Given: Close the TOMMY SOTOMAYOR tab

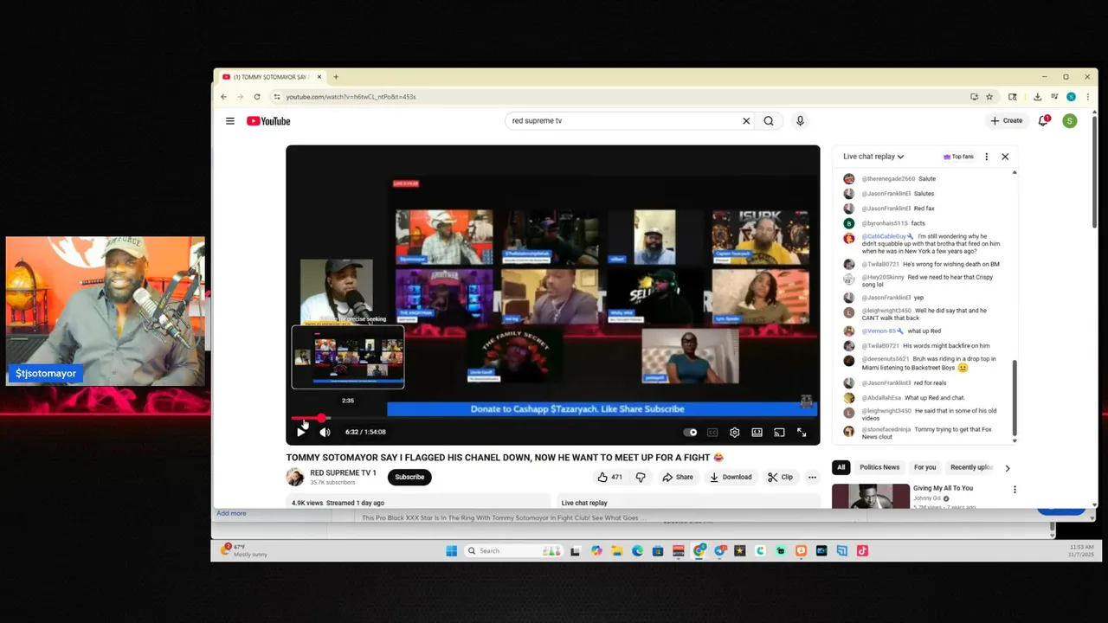Looking at the screenshot, I should [319, 77].
